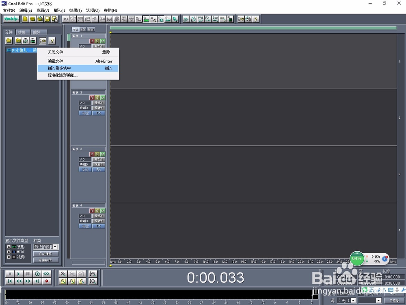
Task: Solo track 2 with its S button
Action: (97, 98)
